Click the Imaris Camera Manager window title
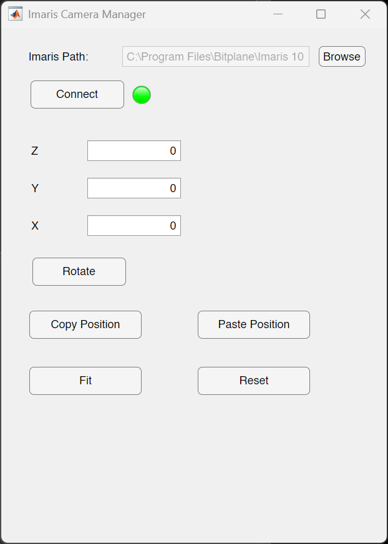The height and width of the screenshot is (544, 388). pos(87,14)
